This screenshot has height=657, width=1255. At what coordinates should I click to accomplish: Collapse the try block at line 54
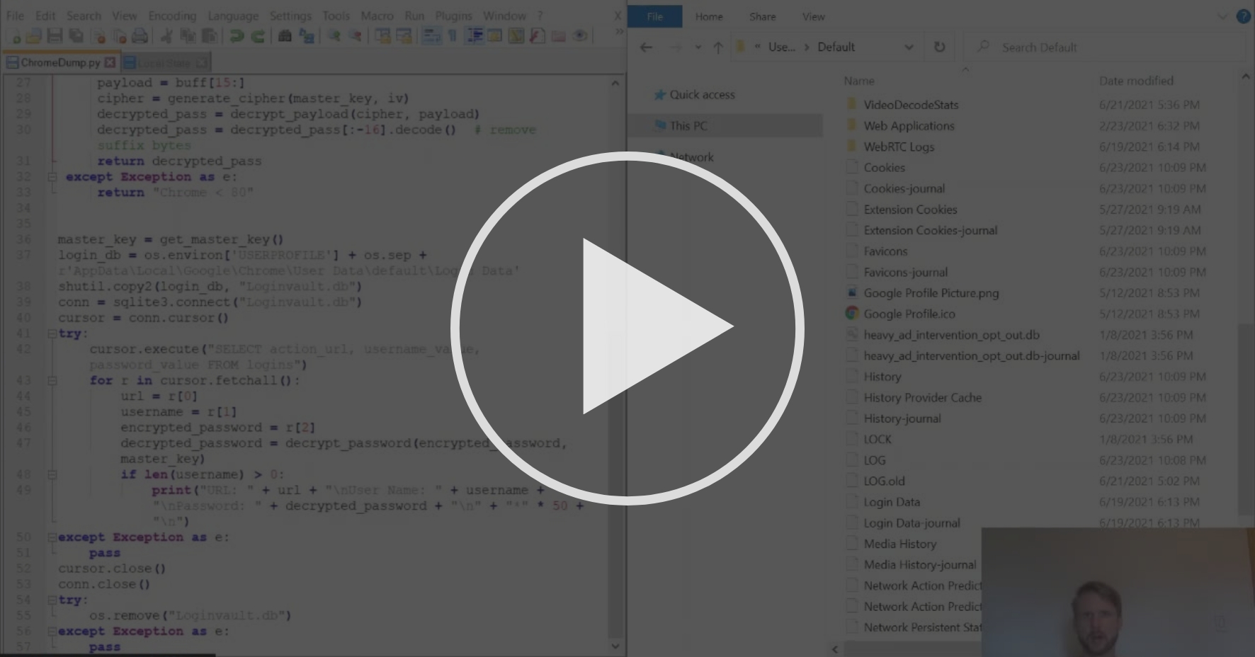52,600
